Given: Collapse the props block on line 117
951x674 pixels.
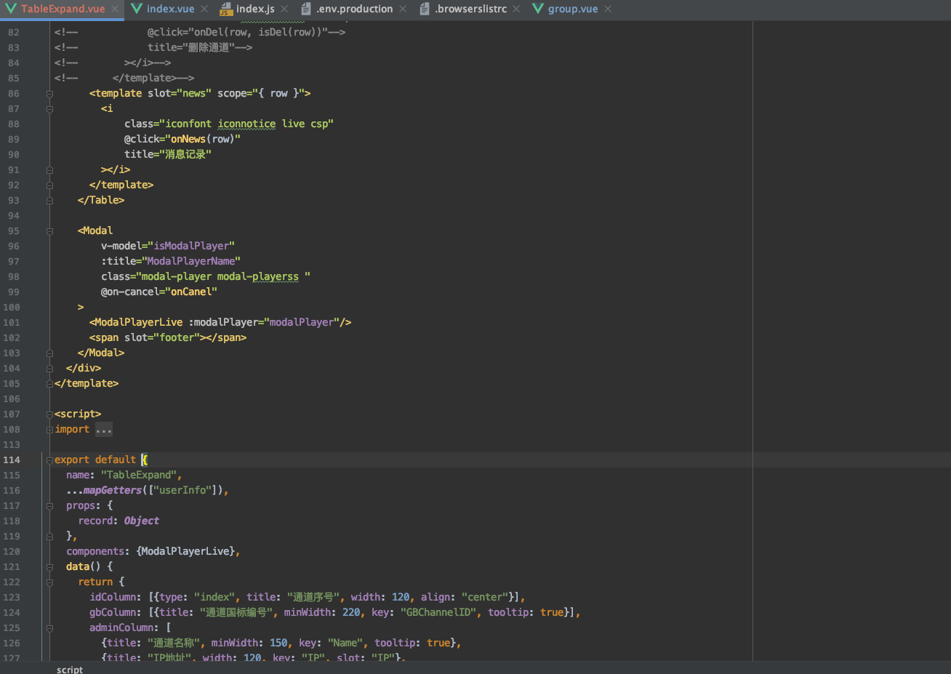Looking at the screenshot, I should 49,506.
